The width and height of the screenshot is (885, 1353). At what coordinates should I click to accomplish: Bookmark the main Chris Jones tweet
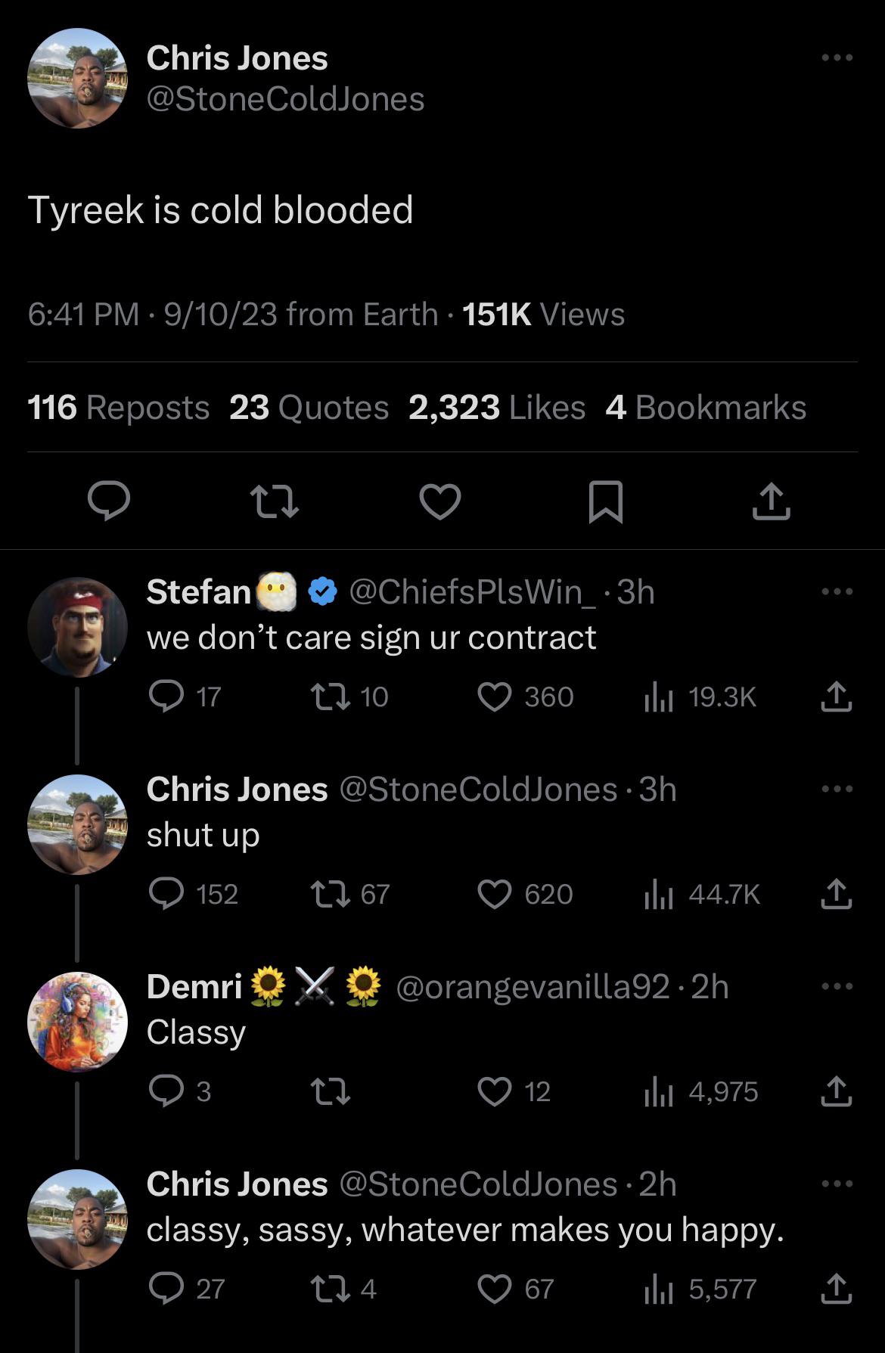click(x=605, y=502)
